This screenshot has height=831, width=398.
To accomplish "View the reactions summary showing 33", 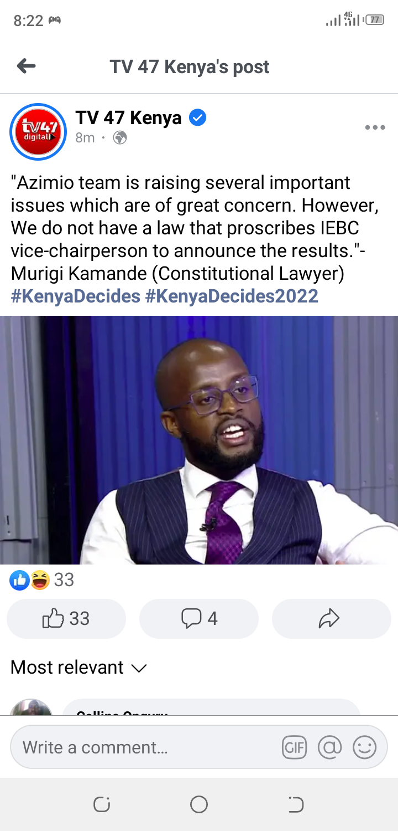I will pyautogui.click(x=42, y=580).
